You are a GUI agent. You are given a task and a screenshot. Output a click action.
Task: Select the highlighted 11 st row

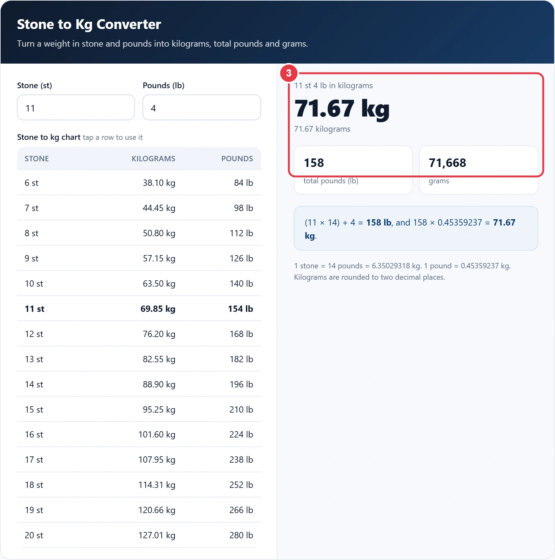pyautogui.click(x=139, y=309)
